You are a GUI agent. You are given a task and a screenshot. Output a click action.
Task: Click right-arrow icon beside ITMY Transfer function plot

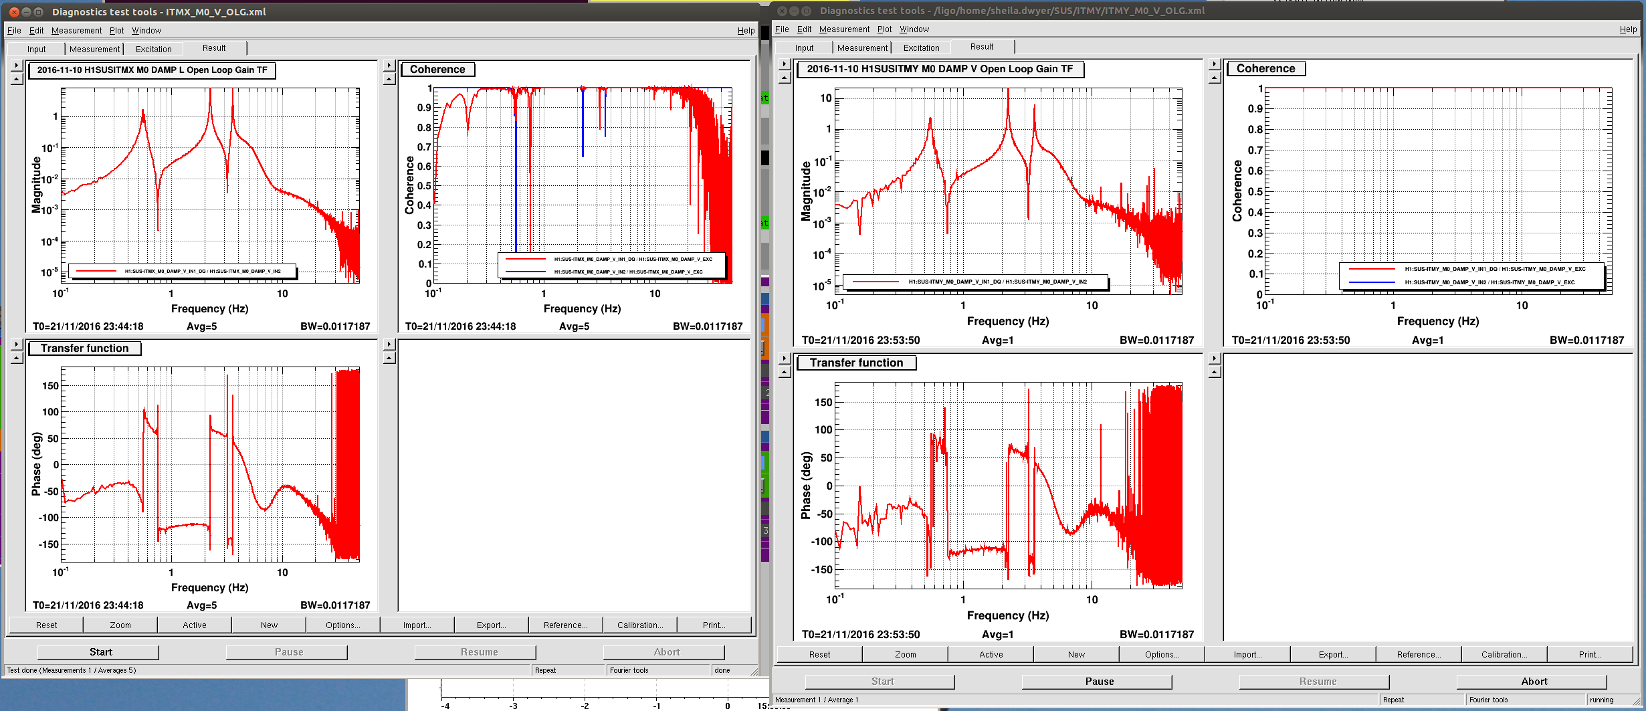tap(785, 358)
